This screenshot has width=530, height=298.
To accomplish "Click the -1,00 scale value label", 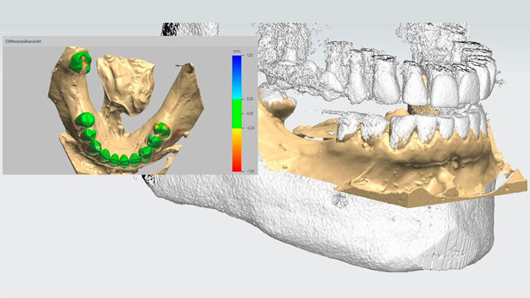I will tap(248, 171).
